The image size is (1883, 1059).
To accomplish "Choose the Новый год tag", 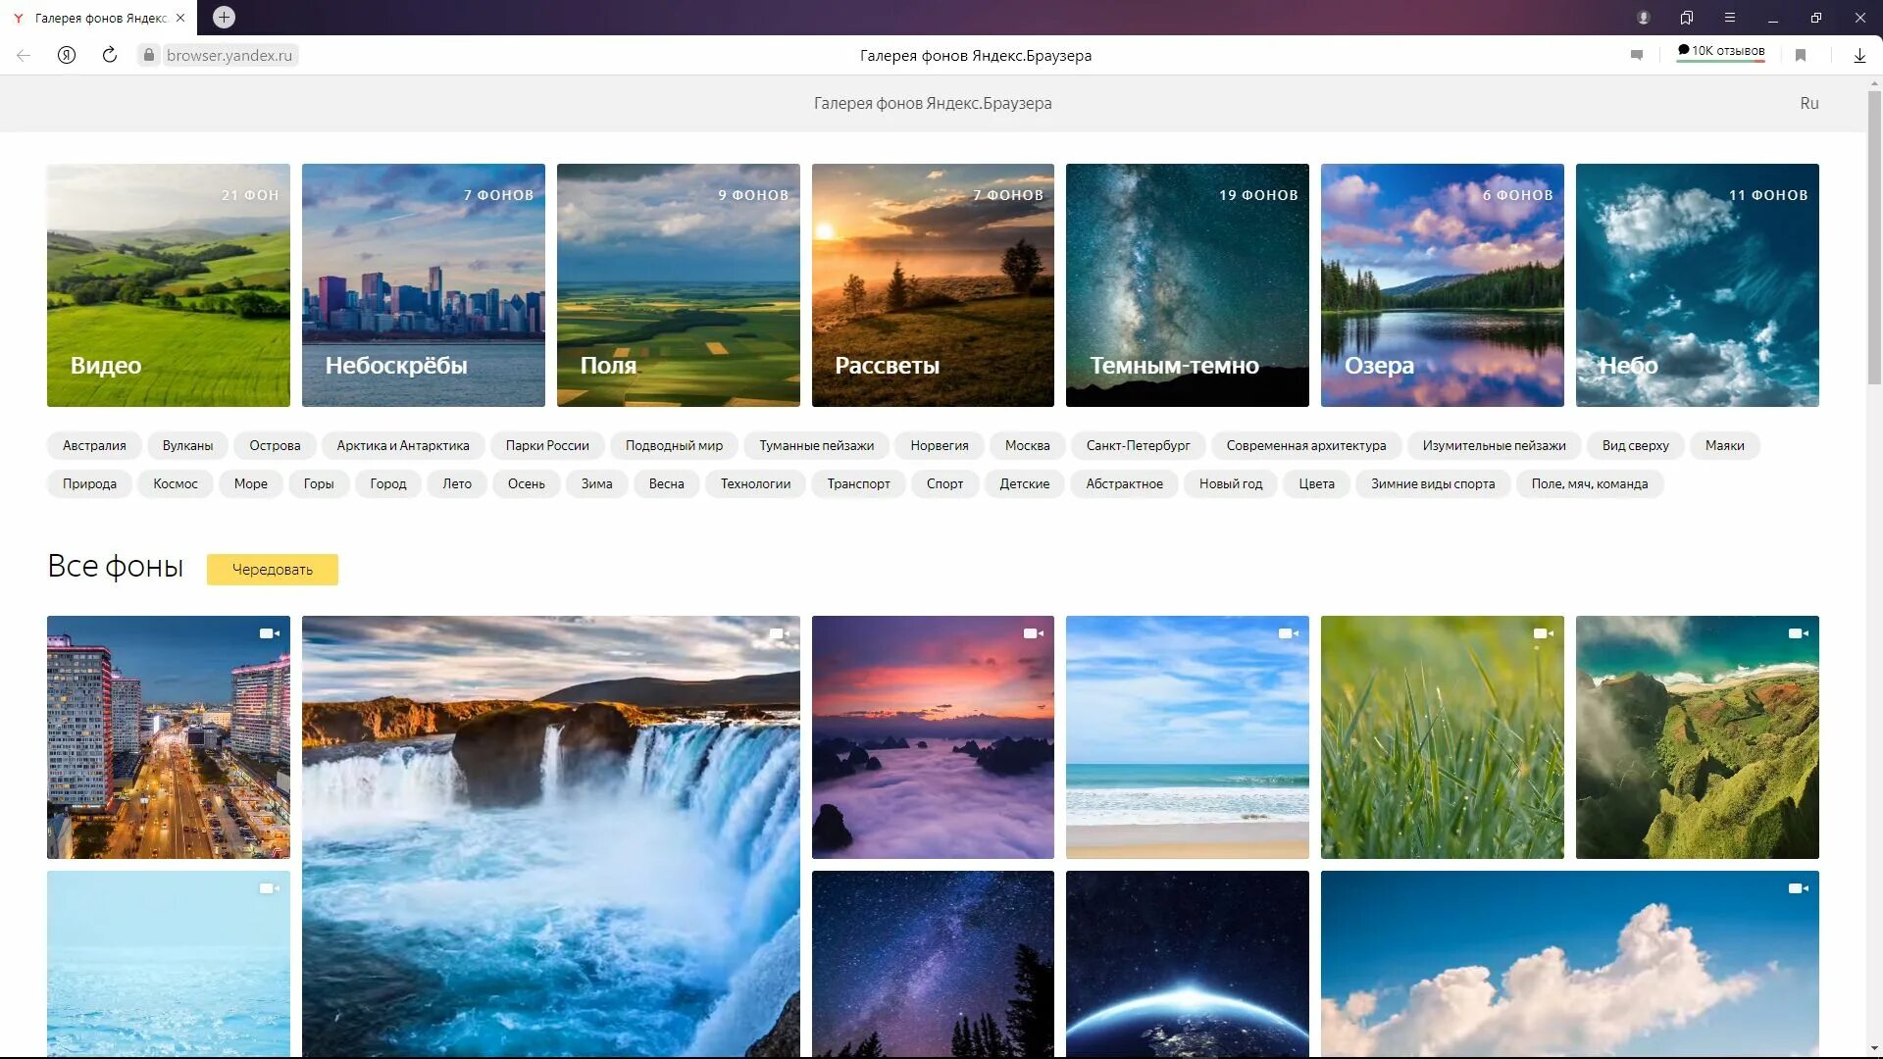I will pos(1231,483).
